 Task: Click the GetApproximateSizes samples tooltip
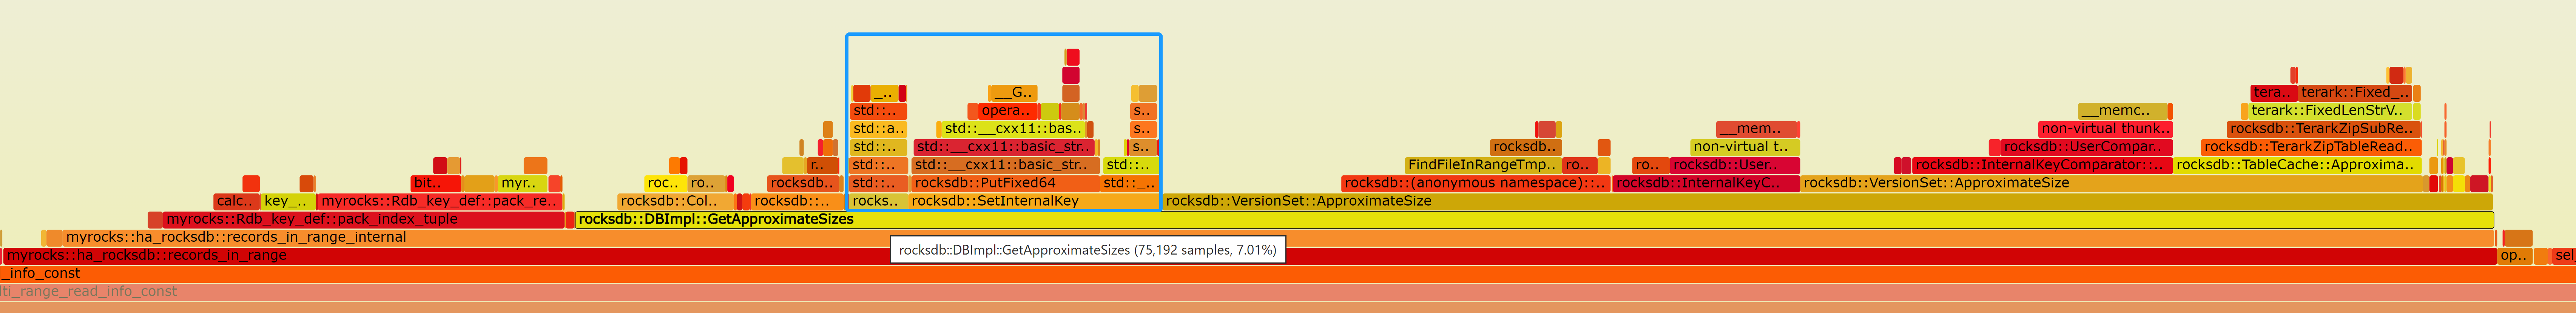pyautogui.click(x=1088, y=250)
